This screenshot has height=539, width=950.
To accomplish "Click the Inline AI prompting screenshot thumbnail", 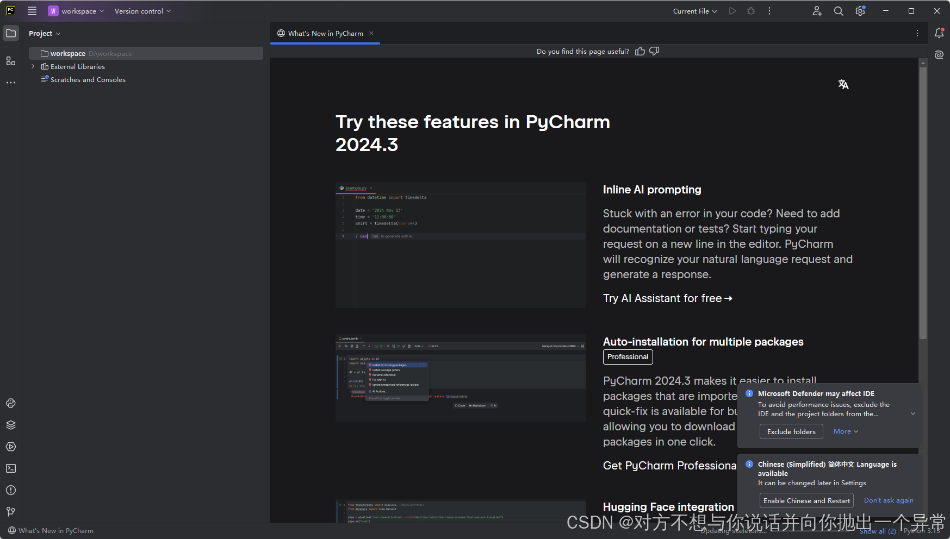I will click(461, 245).
